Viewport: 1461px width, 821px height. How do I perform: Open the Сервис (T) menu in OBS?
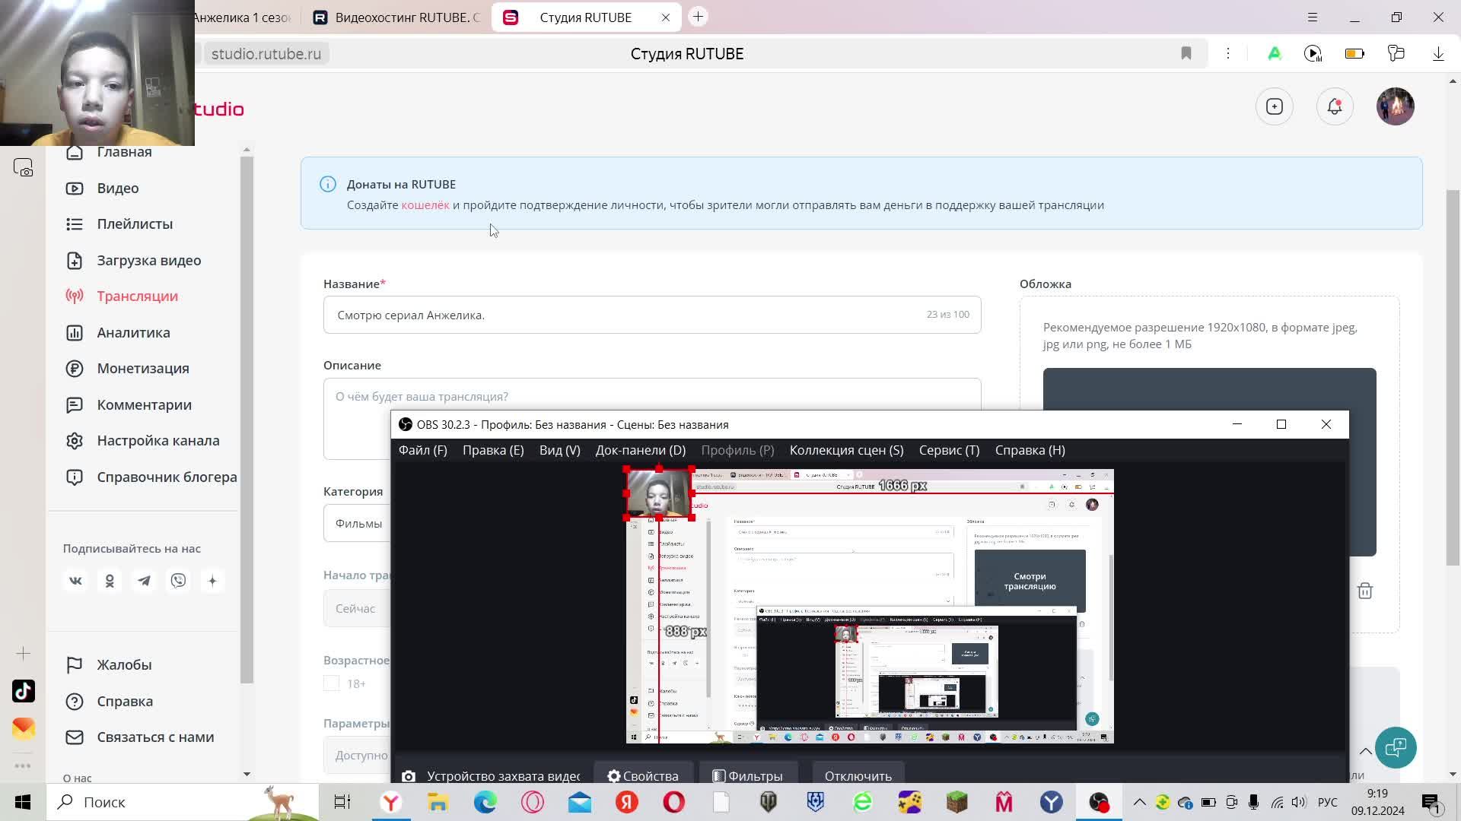tap(948, 450)
